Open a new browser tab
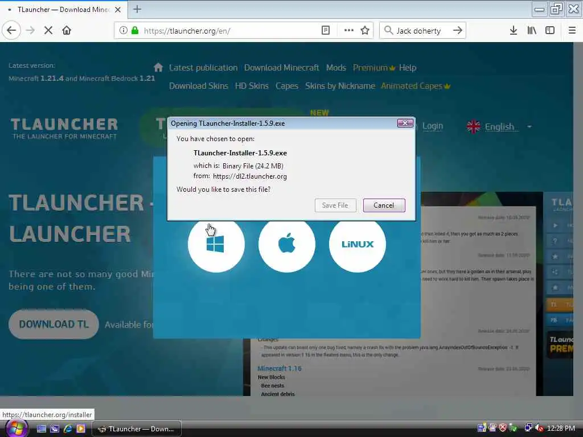583x437 pixels. click(137, 9)
